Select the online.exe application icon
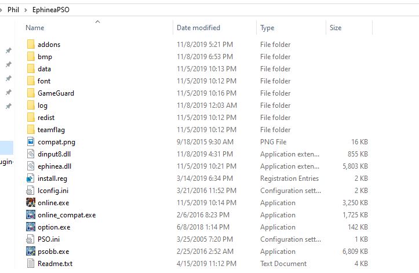This screenshot has height=273, width=419. [31, 202]
